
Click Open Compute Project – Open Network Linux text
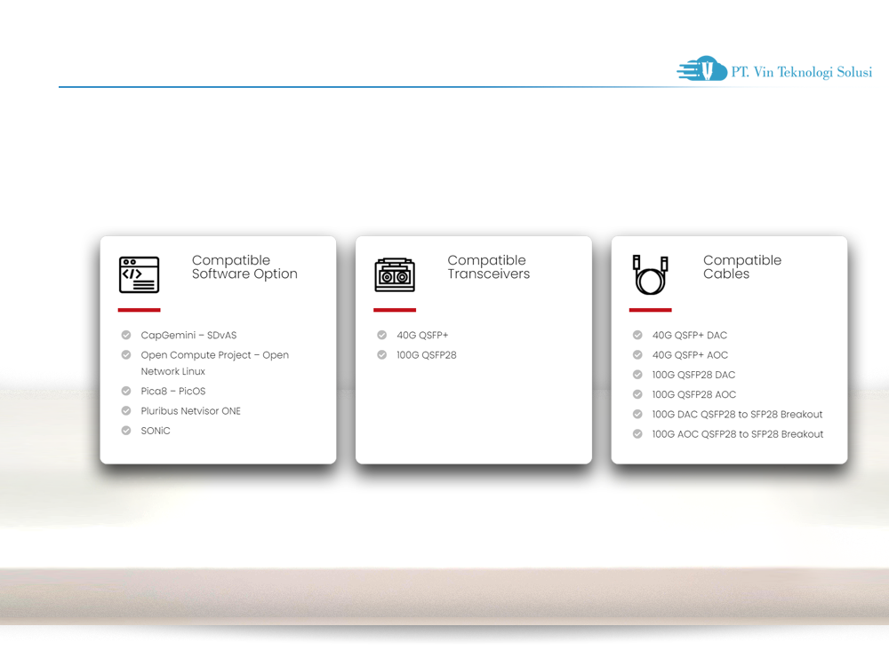[x=215, y=363]
